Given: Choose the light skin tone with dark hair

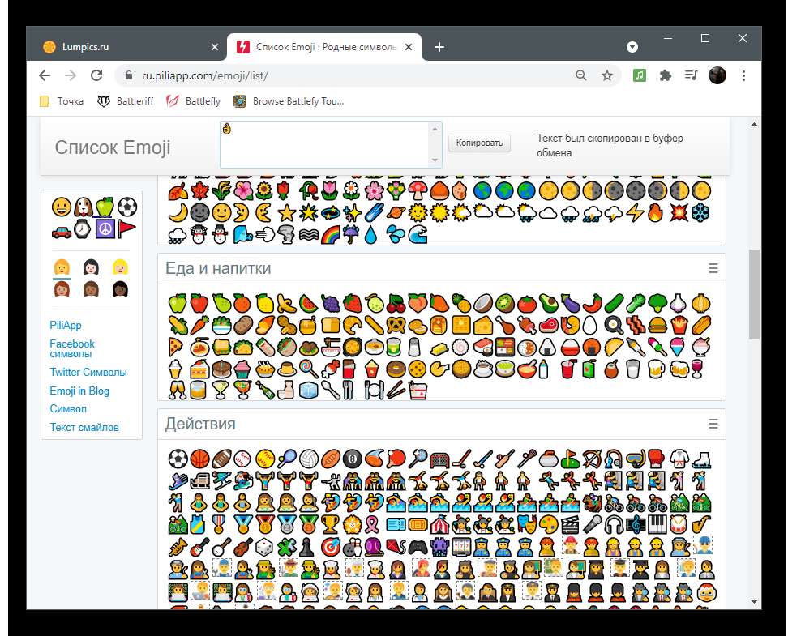Looking at the screenshot, I should 91,267.
